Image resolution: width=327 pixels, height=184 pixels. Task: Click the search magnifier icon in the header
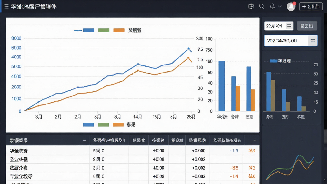tap(262, 6)
